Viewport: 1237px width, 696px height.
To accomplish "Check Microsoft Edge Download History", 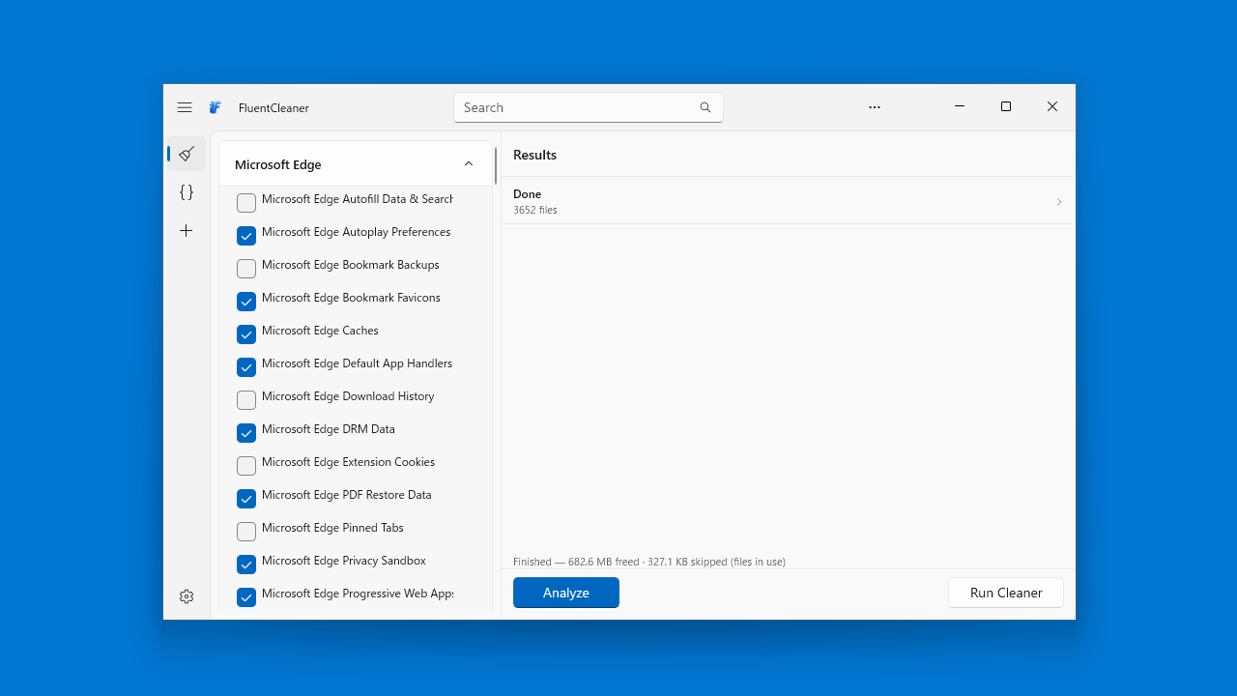I will click(246, 399).
